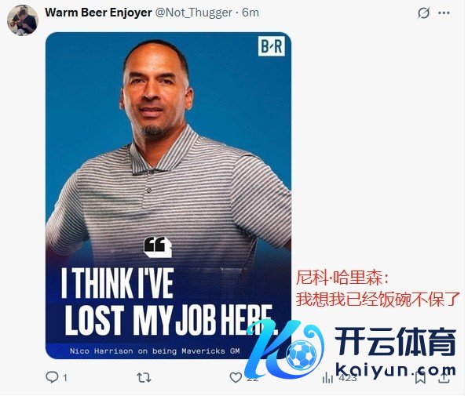
Task: Click the share upload icon
Action: click(x=444, y=377)
